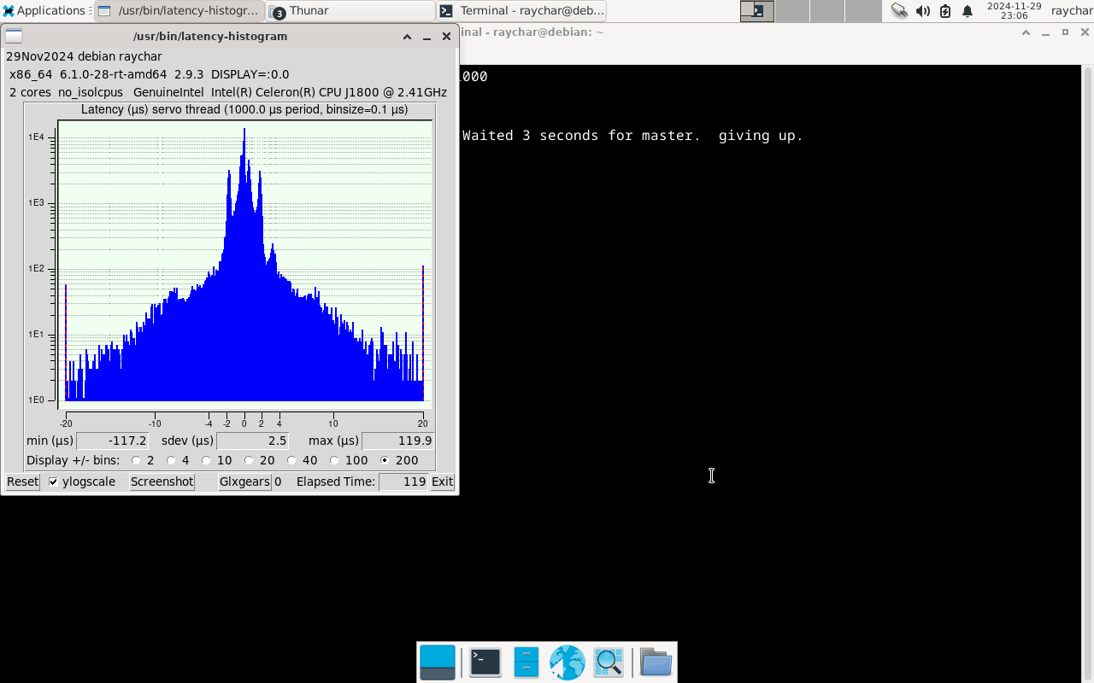This screenshot has width=1094, height=683.
Task: Open latency-histogram window menu icon
Action: 14,37
